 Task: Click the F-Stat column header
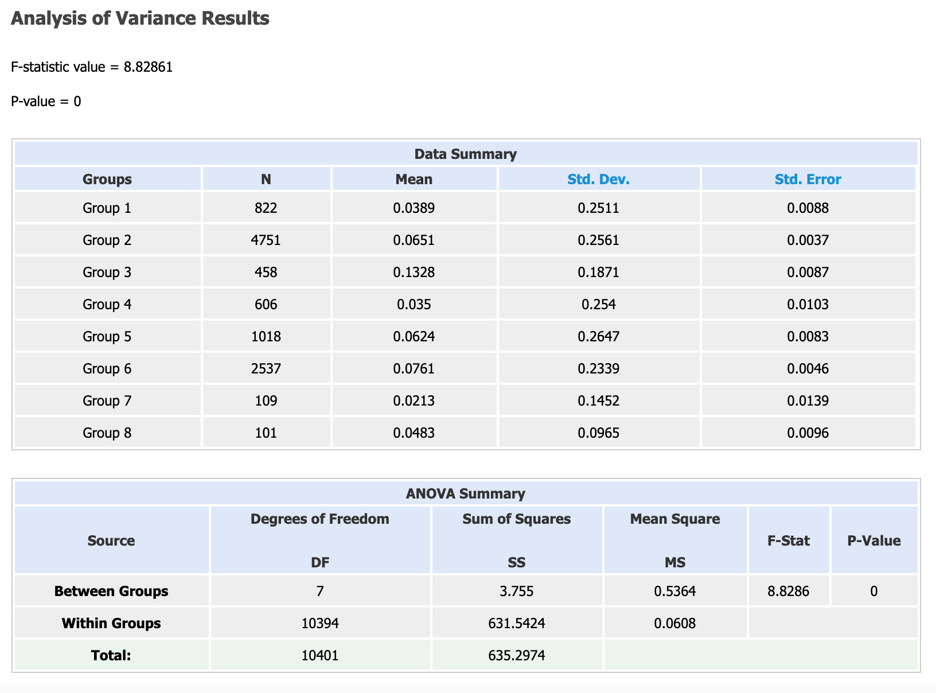coord(789,541)
